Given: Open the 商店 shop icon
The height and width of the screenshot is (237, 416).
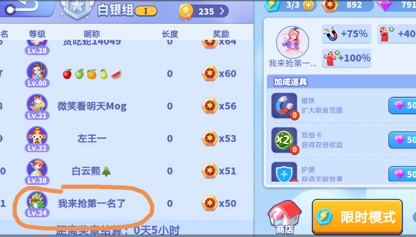Looking at the screenshot, I should [285, 217].
